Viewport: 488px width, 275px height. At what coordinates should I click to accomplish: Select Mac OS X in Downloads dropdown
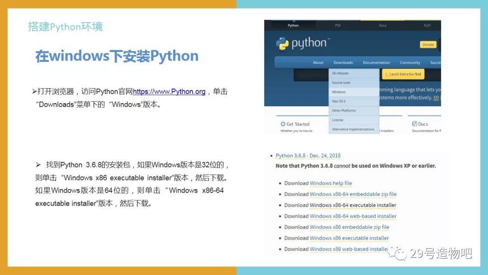[x=354, y=101]
